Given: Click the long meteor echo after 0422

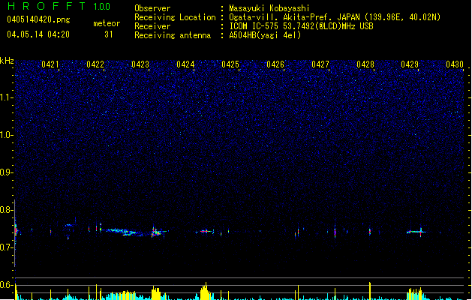Looking at the screenshot, I should (123, 232).
